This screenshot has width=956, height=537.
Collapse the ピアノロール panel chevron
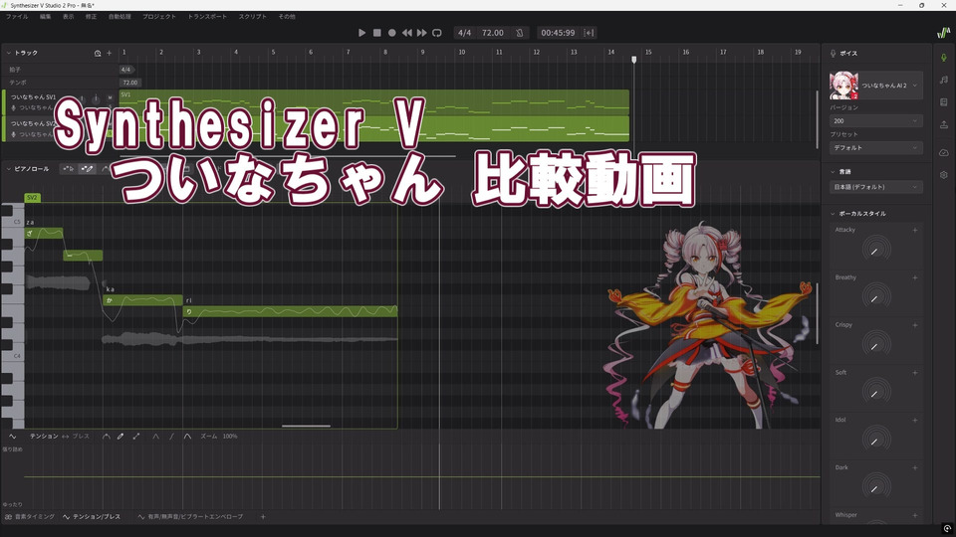coord(9,169)
